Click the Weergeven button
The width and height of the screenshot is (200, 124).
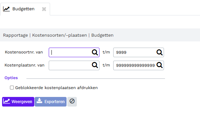tap(18, 102)
